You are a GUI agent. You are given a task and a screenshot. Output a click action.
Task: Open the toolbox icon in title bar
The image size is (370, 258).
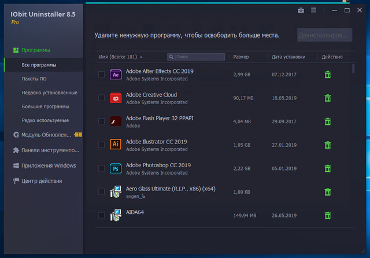click(301, 10)
